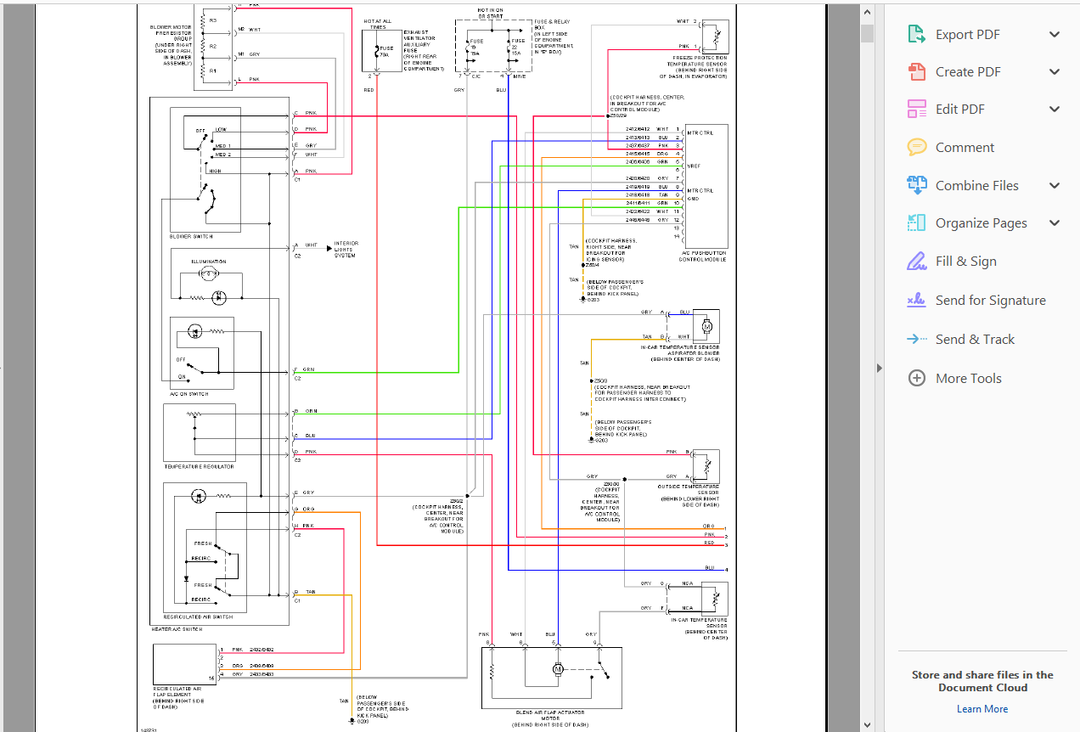Screen dimensions: 1080x732
Task: Open the Organize Pages dropdown chevron
Action: click(x=1055, y=222)
